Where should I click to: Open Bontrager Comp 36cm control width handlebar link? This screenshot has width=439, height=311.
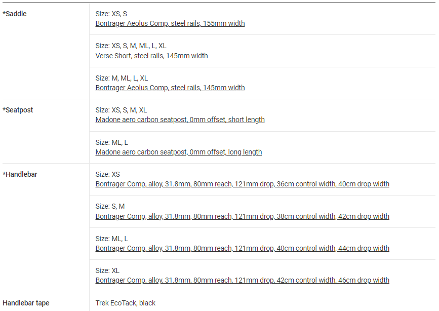point(242,184)
